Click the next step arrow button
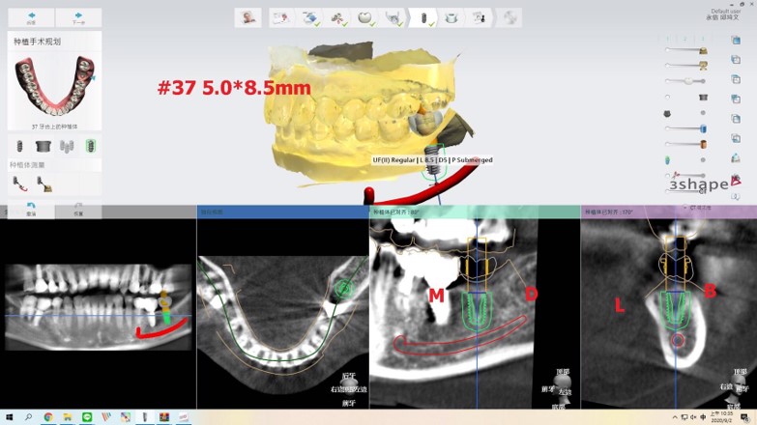 click(78, 17)
